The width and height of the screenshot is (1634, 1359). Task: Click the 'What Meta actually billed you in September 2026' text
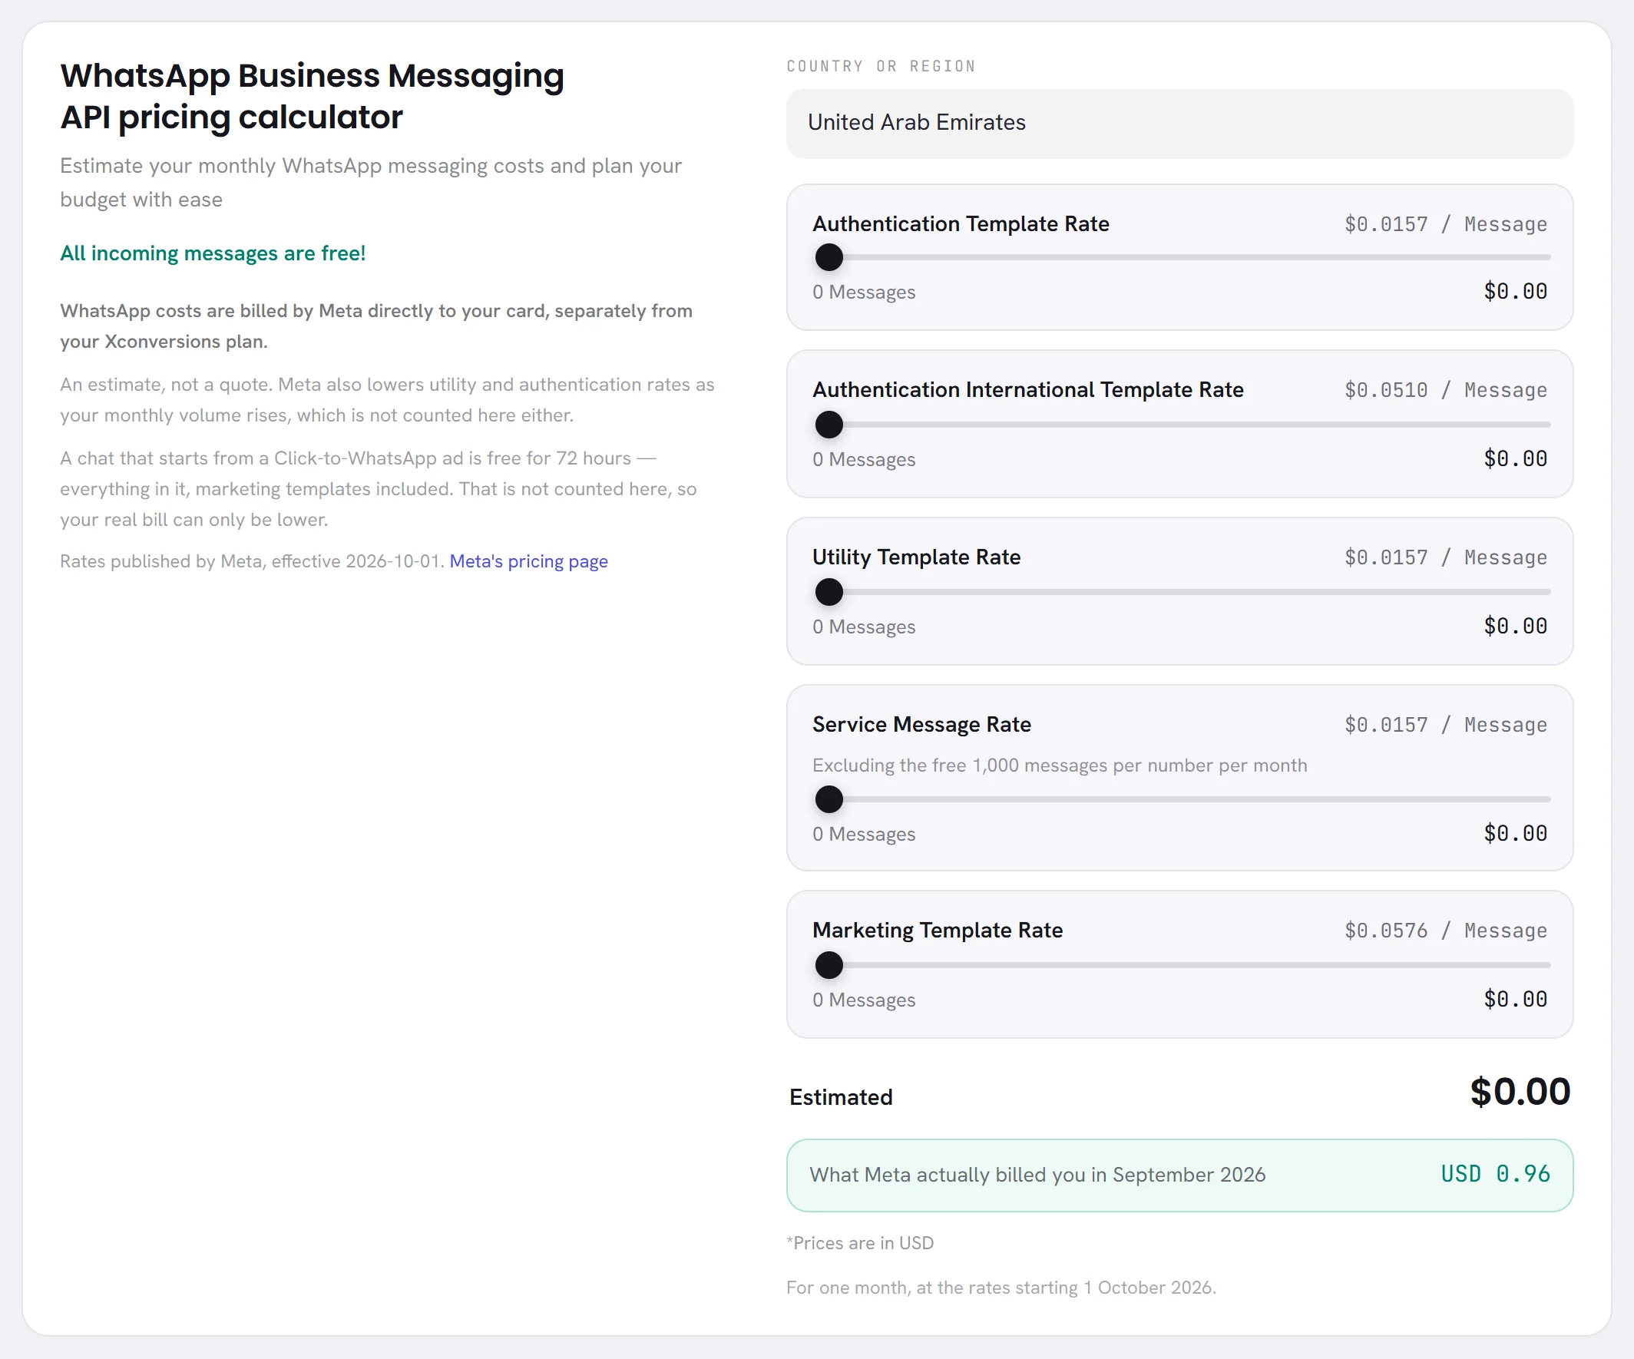1037,1175
